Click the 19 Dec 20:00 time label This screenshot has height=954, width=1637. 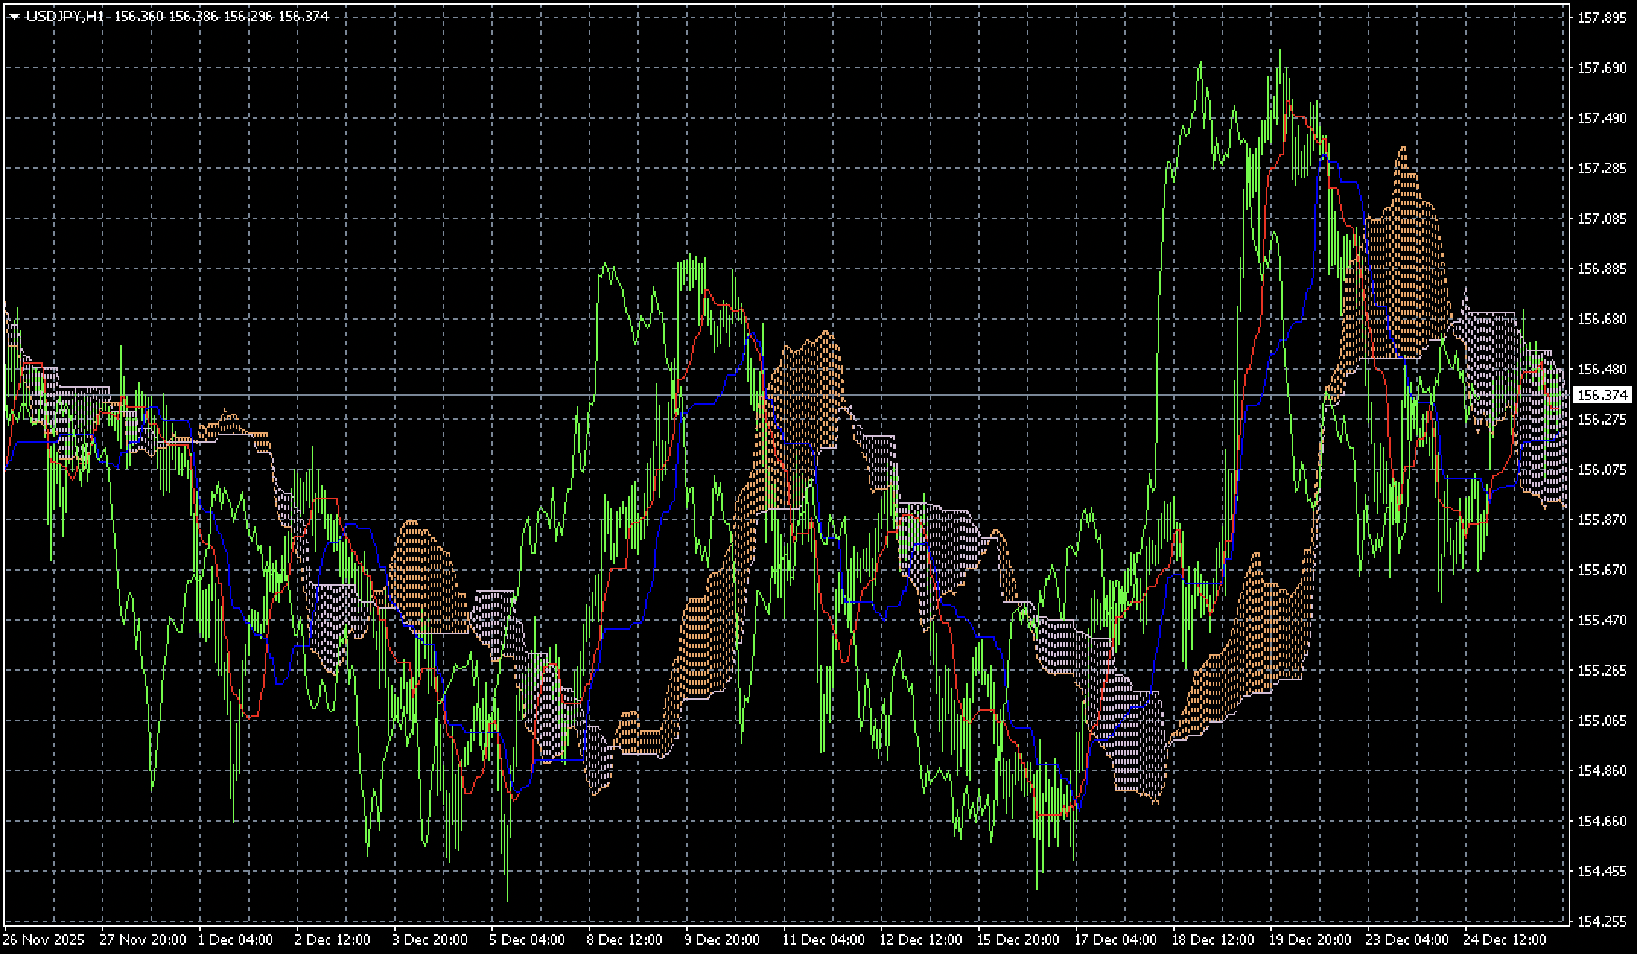coord(1310,940)
